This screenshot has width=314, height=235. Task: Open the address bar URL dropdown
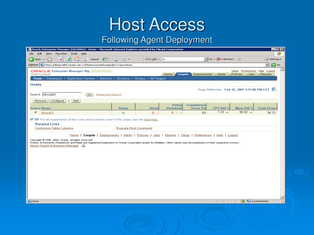pos(267,65)
